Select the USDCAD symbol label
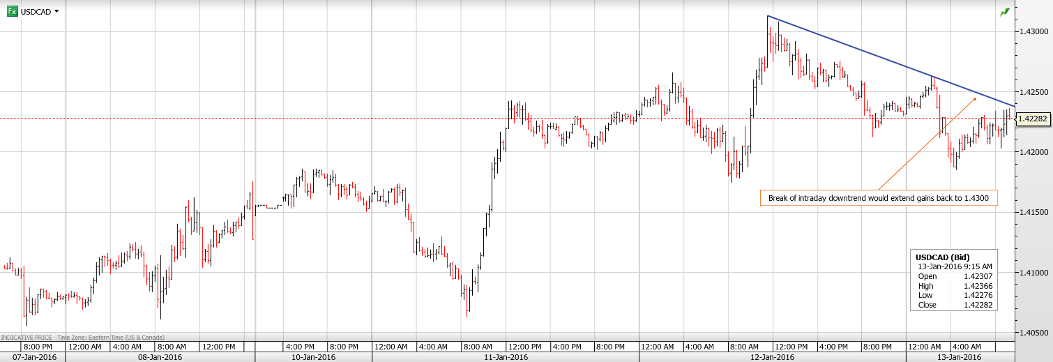Viewport: 1053px width, 362px height. 36,12
